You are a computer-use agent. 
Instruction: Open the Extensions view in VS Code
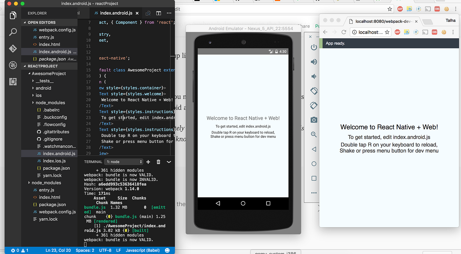click(13, 81)
